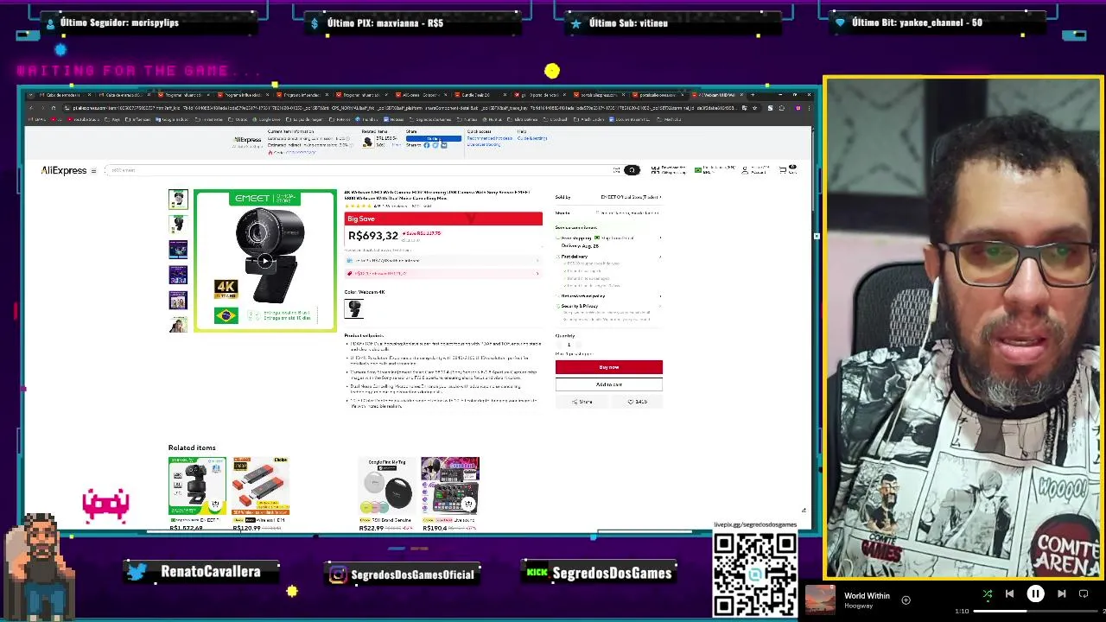Click the black search magnifier button
This screenshot has width=1106, height=622.
tap(632, 170)
